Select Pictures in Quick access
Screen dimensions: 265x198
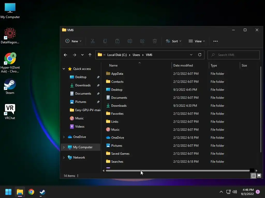coord(81,102)
